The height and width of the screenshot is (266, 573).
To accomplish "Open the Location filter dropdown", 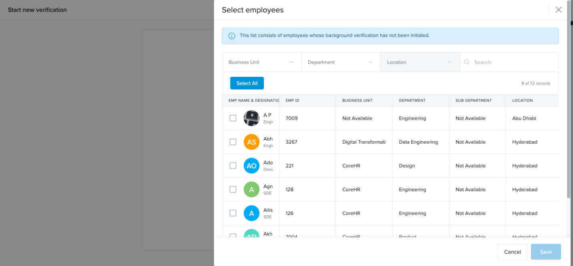I will pos(420,62).
